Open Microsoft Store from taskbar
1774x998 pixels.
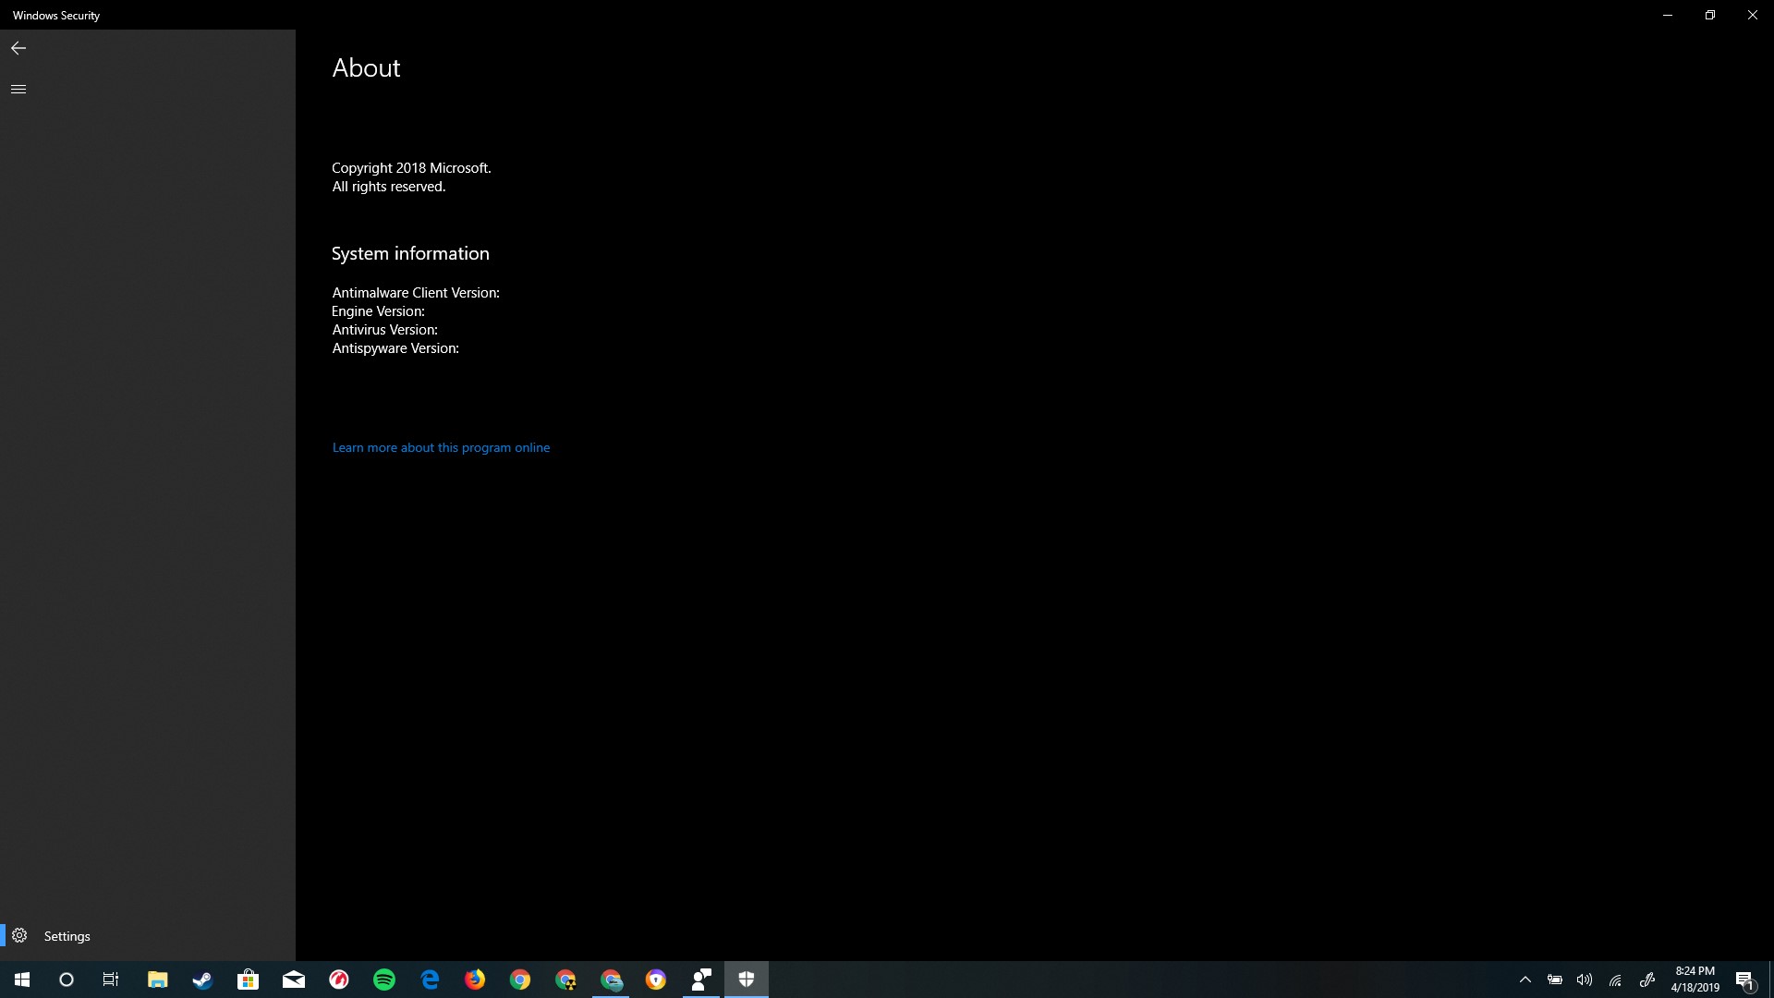click(x=248, y=980)
